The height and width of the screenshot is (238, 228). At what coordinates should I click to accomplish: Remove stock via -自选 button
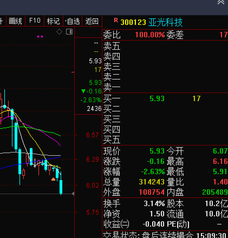72,21
